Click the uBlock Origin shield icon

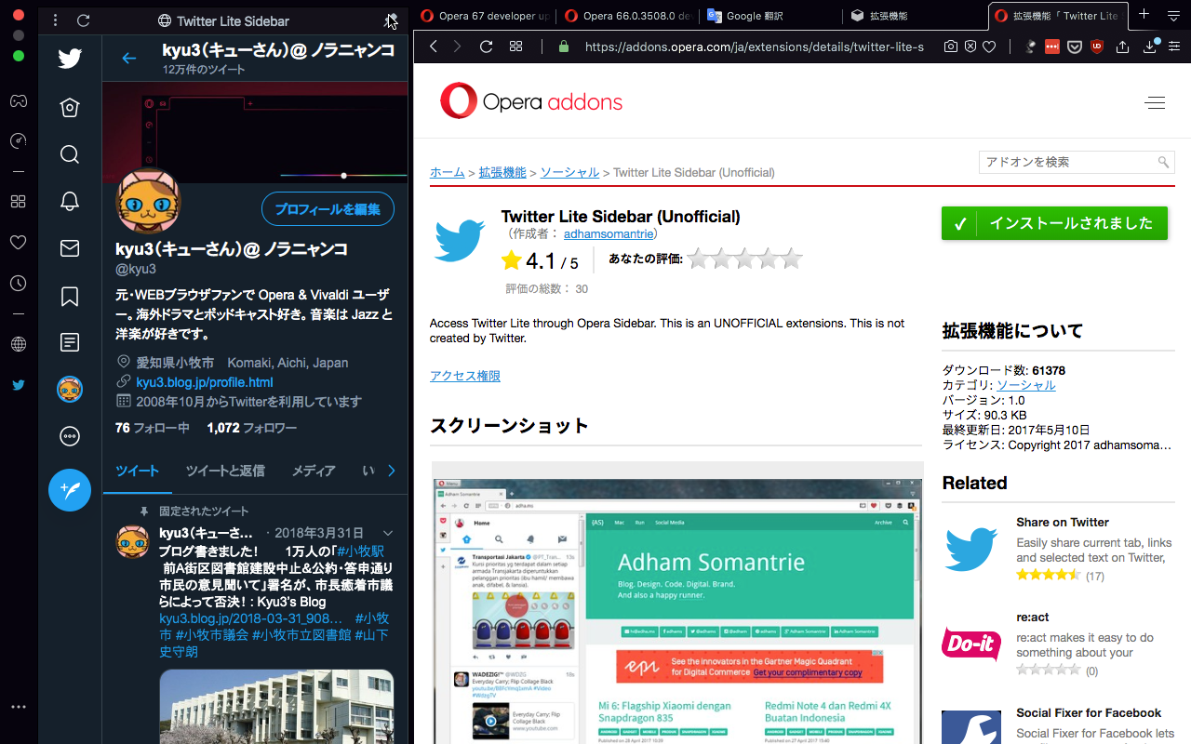tap(1097, 46)
